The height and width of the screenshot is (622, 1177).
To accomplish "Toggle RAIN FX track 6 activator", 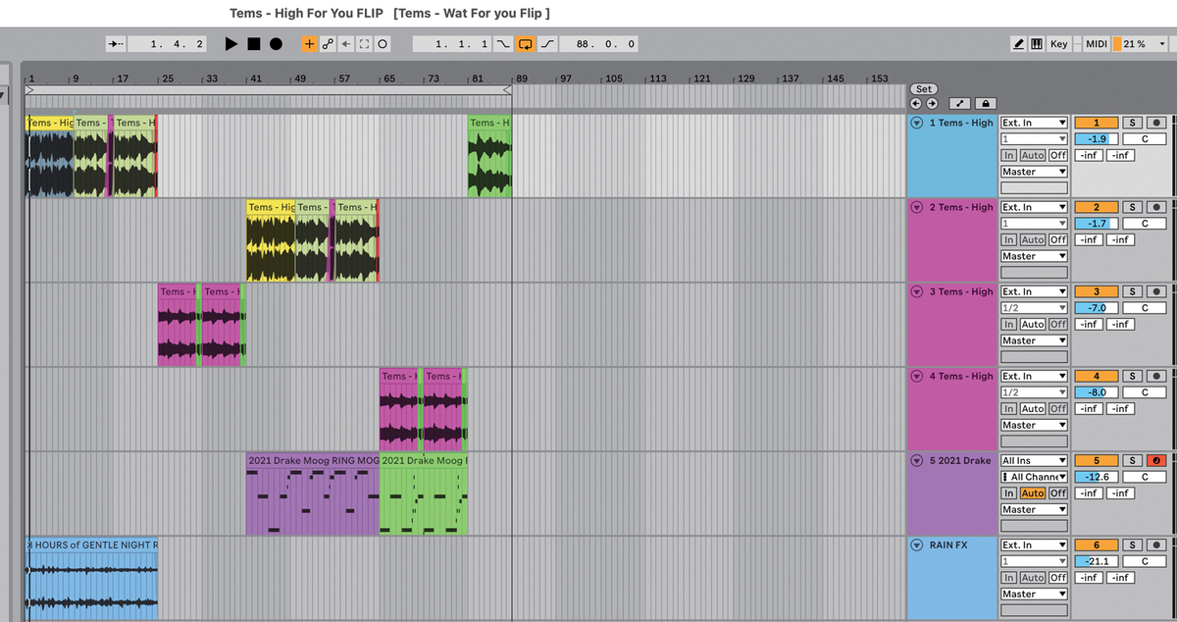I will [1097, 544].
